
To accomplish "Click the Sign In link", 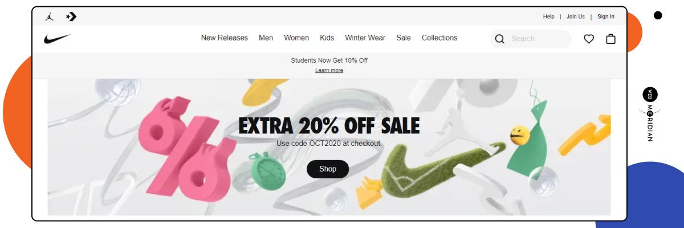I will pos(606,17).
